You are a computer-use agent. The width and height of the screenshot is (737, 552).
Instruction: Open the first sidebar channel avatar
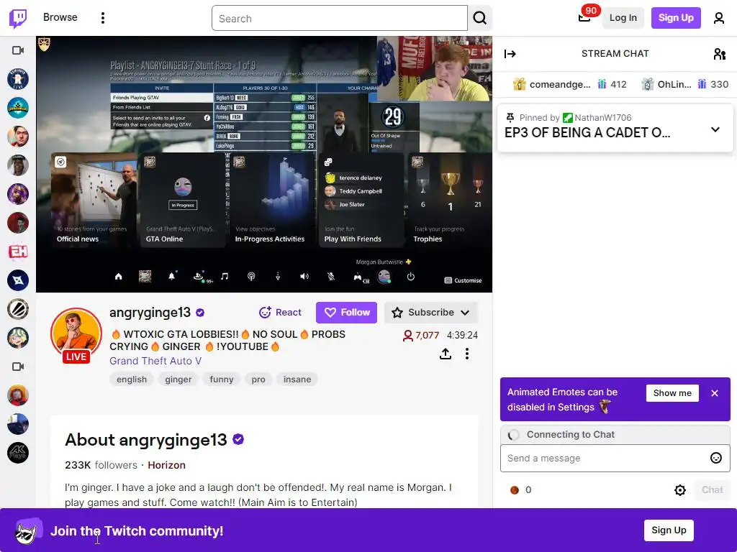pos(18,79)
